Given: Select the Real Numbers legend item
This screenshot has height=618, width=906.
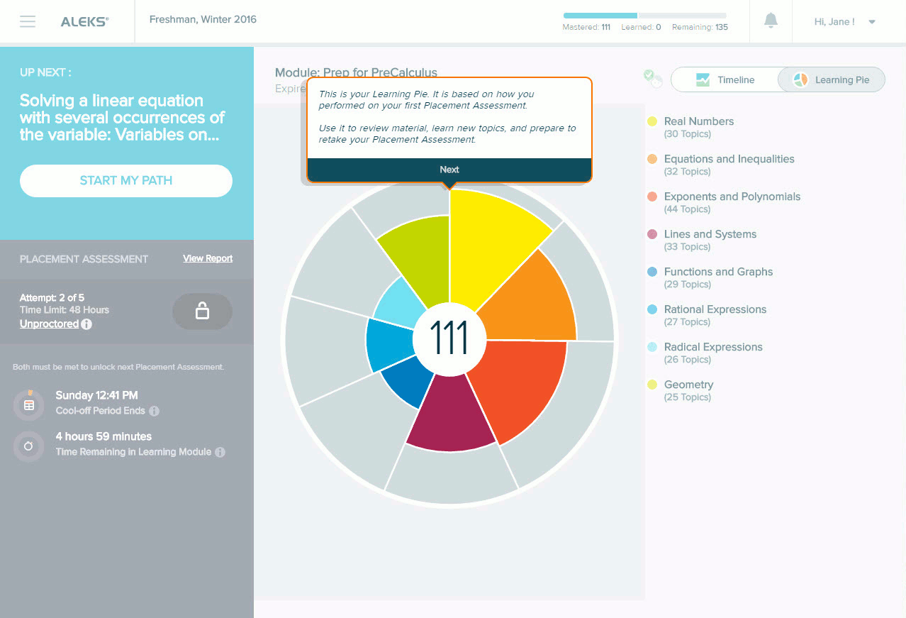Looking at the screenshot, I should coord(691,127).
